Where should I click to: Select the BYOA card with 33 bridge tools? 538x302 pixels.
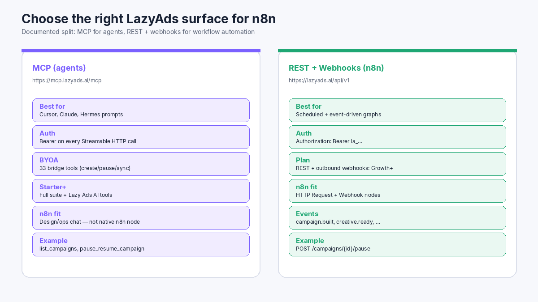tap(141, 164)
